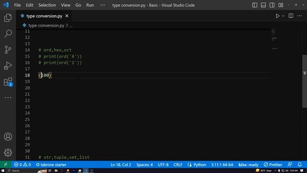Click comment # str,tuple,set,list
Viewport: 307px width, 173px height.
[x=64, y=157]
